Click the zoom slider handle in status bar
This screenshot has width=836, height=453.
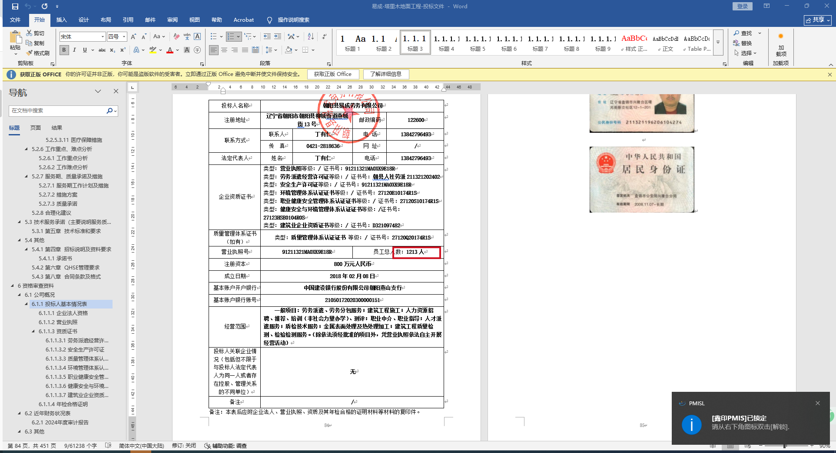pyautogui.click(x=785, y=446)
